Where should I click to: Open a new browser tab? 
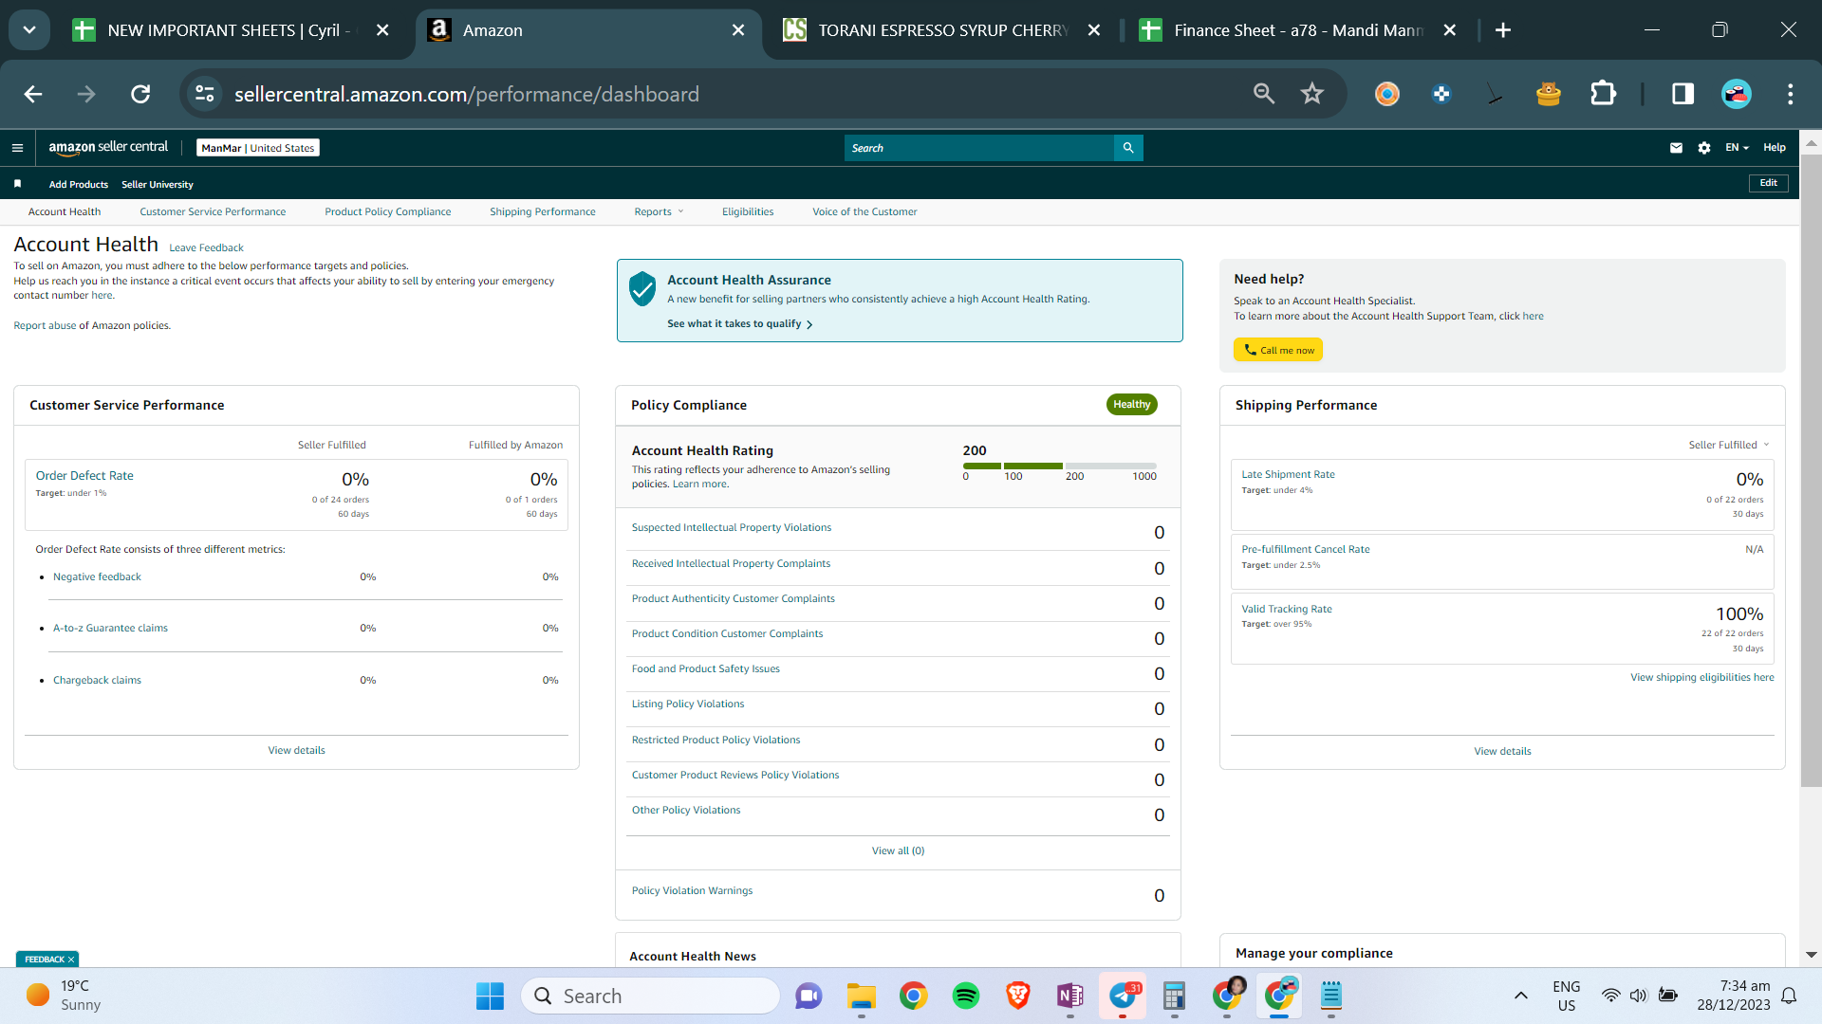click(1503, 30)
